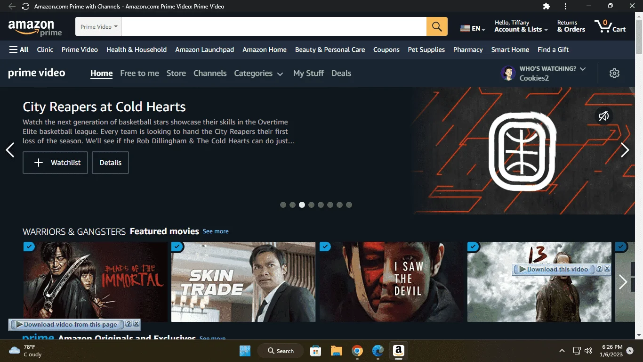Click the Amazon Prime logo
643x362 pixels.
(x=35, y=27)
